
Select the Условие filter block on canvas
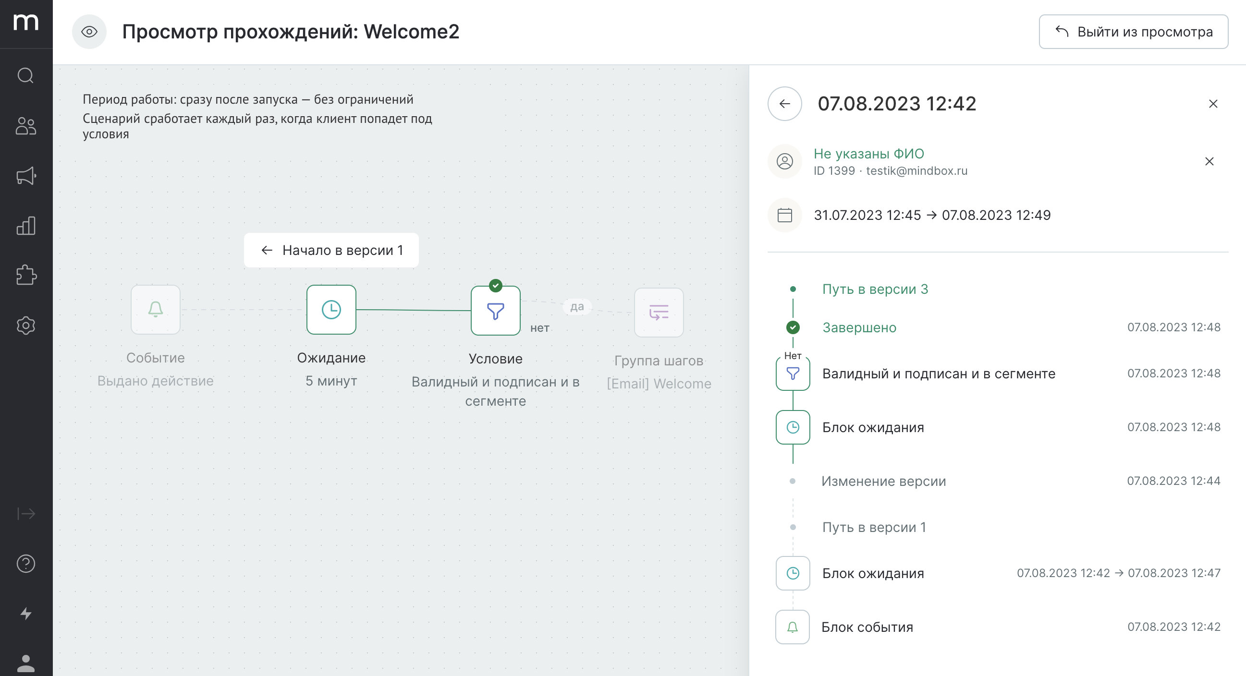[x=495, y=311]
